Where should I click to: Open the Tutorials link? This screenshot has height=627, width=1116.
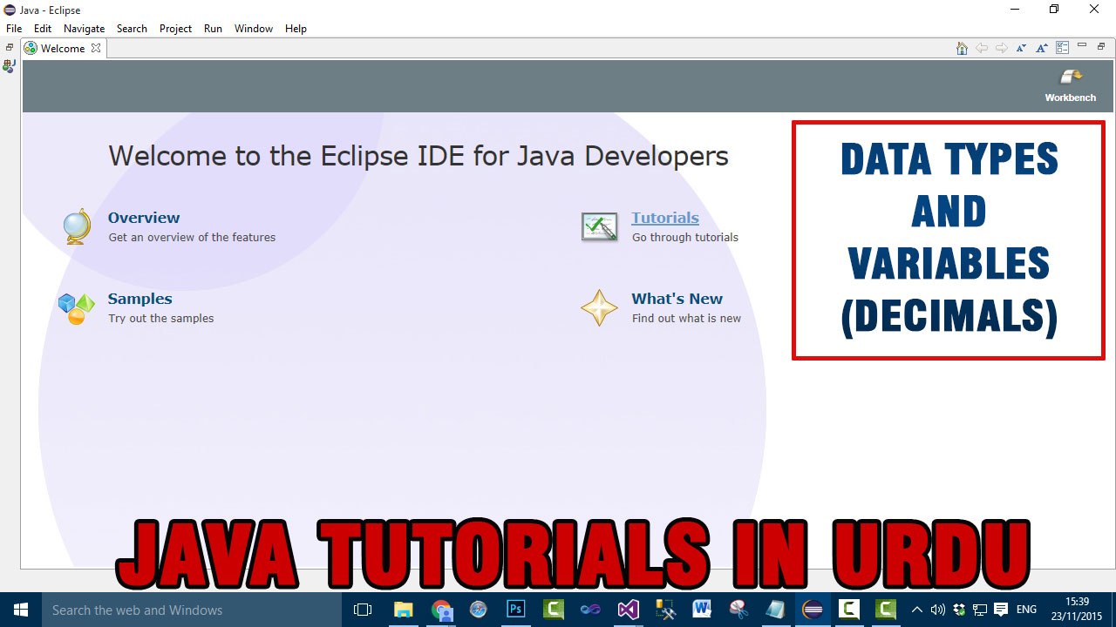[x=665, y=218]
